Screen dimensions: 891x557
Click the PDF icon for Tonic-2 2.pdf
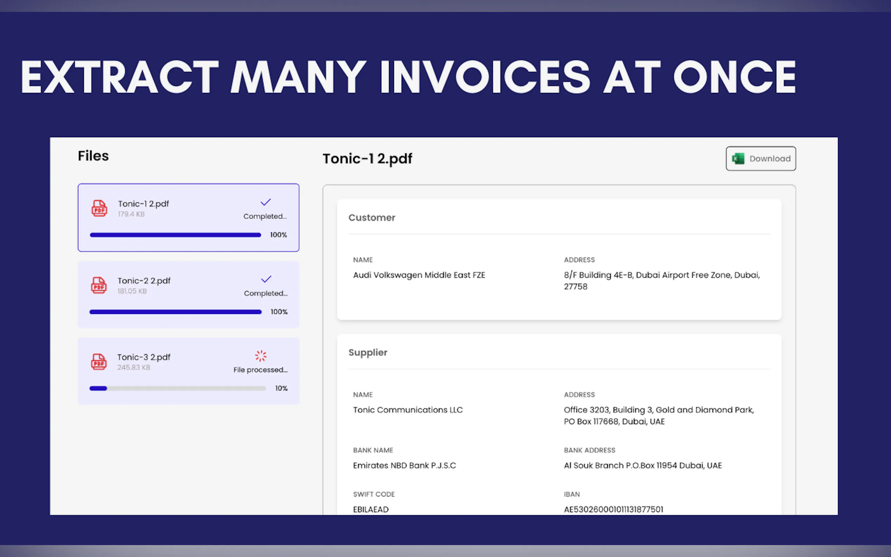pos(99,285)
